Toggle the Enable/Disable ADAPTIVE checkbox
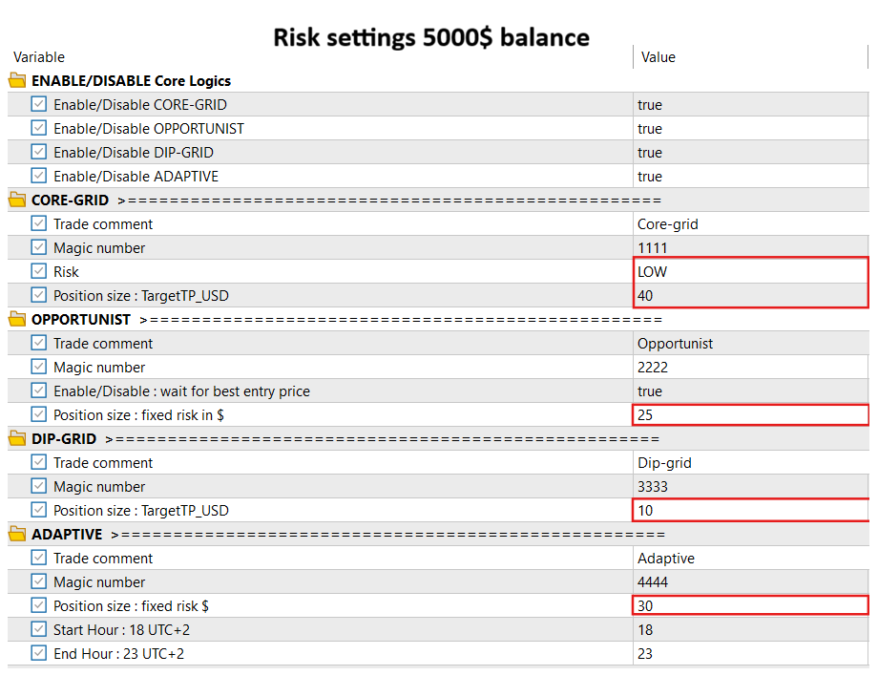The width and height of the screenshot is (878, 676). tap(39, 177)
